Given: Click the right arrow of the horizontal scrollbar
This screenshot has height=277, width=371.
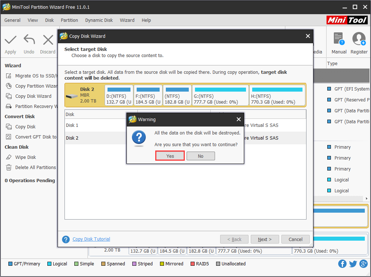Looking at the screenshot, I should click(367, 198).
